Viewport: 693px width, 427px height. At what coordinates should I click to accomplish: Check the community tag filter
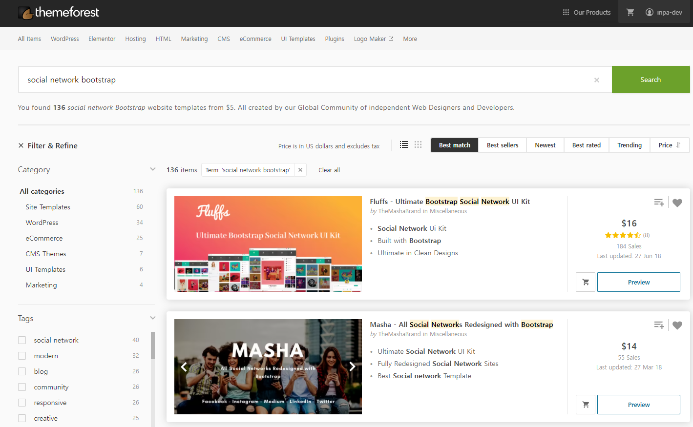[x=22, y=387]
